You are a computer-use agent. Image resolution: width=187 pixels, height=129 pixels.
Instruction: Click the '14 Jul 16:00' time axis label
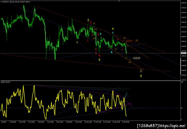click(116, 122)
